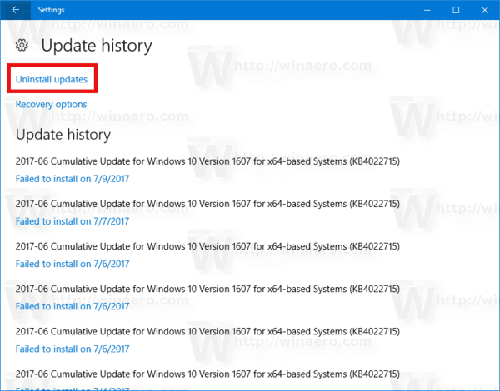Click 'Failed to install on 7/7/2017'
This screenshot has width=500, height=391.
tap(72, 221)
